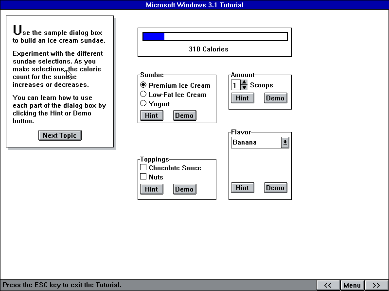The width and height of the screenshot is (389, 291).
Task: Click Demo in the Sundae group
Action: (x=185, y=115)
